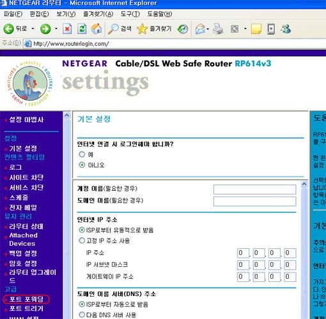Viewport: 326px width, 319px height.
Task: Open 포트 포워딩 sidebar link
Action: [x=26, y=299]
